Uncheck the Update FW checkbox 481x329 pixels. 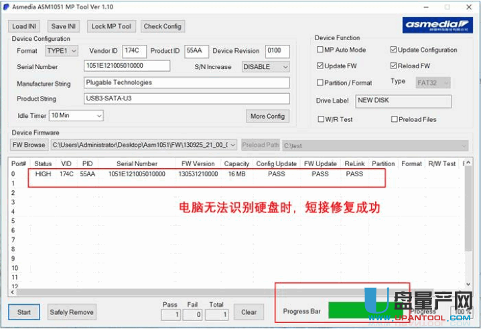[x=320, y=66]
